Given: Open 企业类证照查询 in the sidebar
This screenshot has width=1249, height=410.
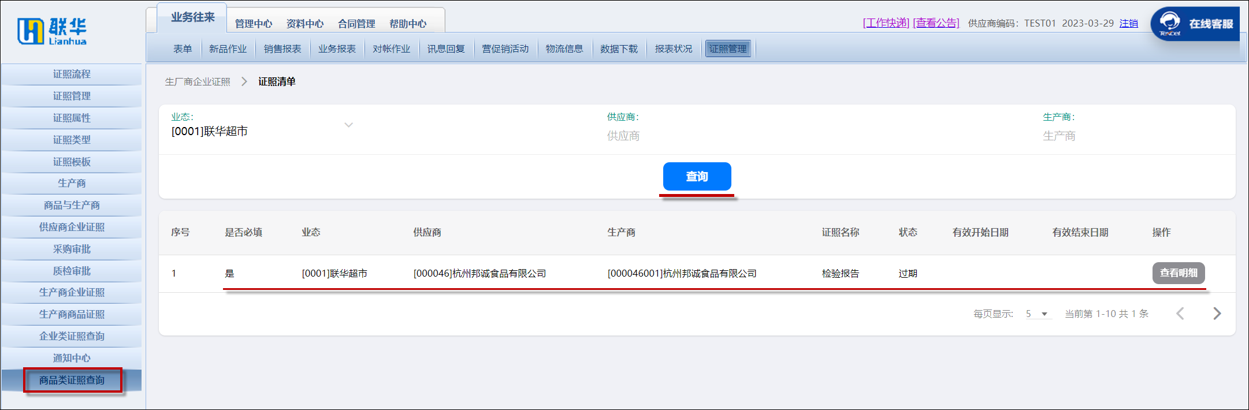Looking at the screenshot, I should pyautogui.click(x=72, y=336).
